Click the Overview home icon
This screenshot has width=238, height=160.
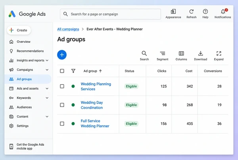tap(11, 42)
